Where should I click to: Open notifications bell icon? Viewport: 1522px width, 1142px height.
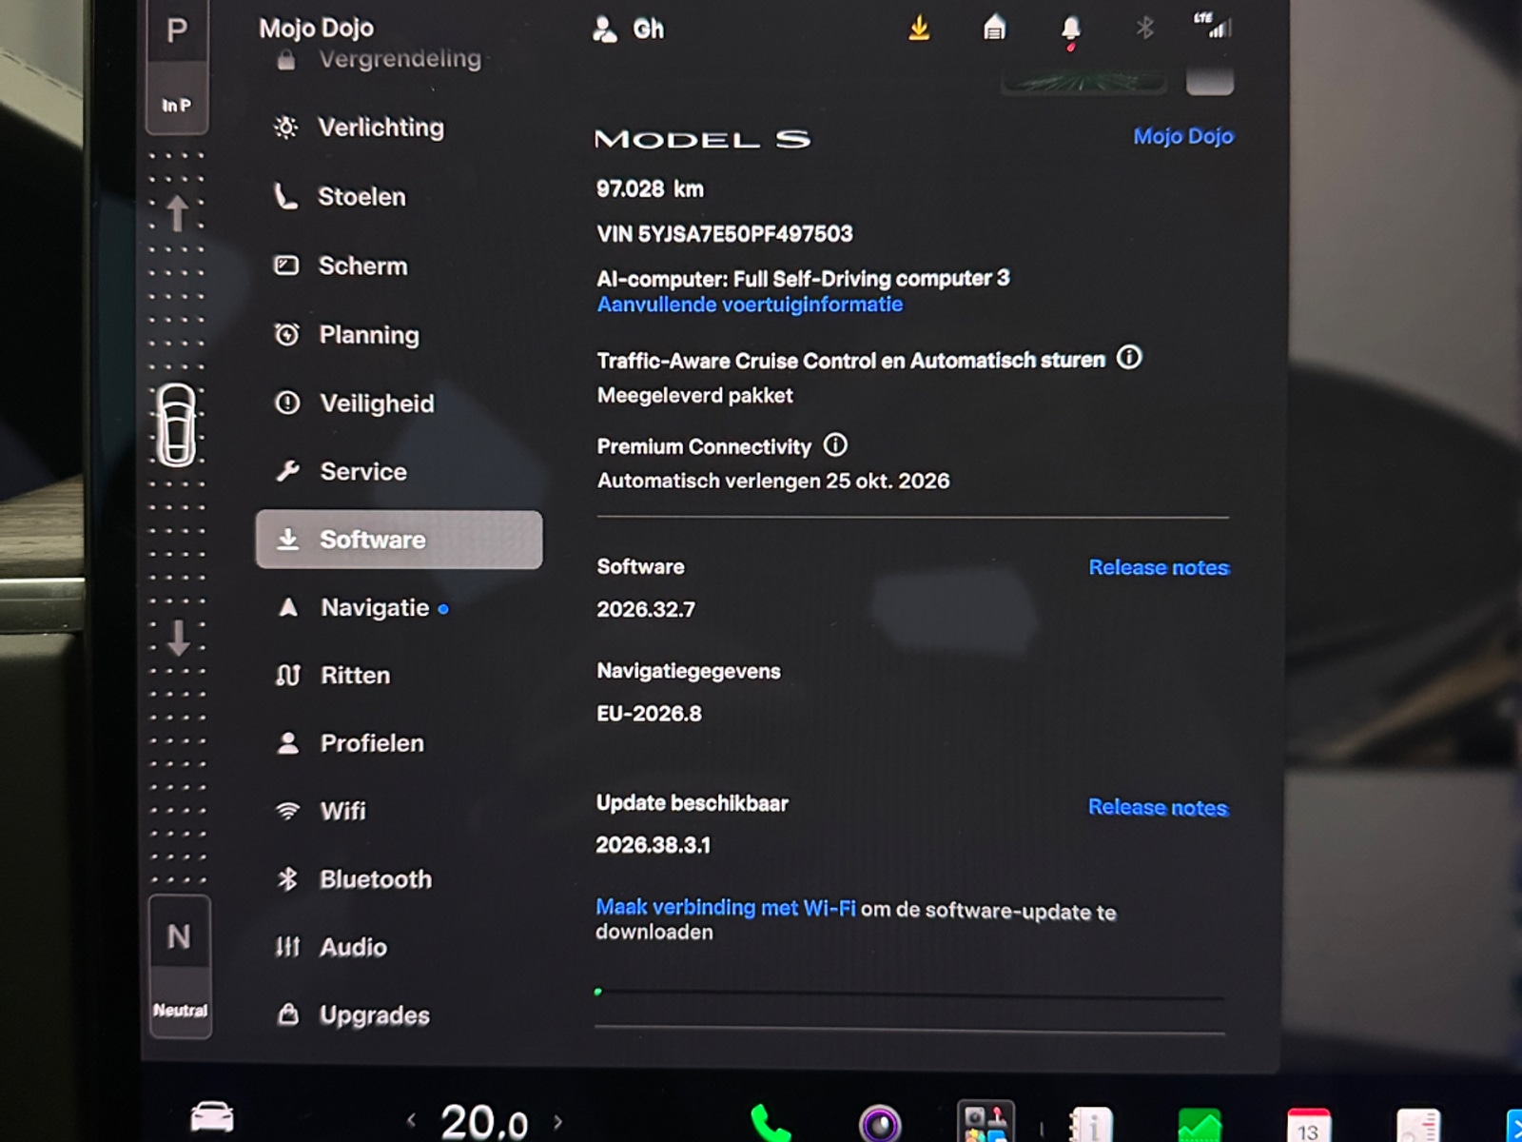pos(1070,30)
